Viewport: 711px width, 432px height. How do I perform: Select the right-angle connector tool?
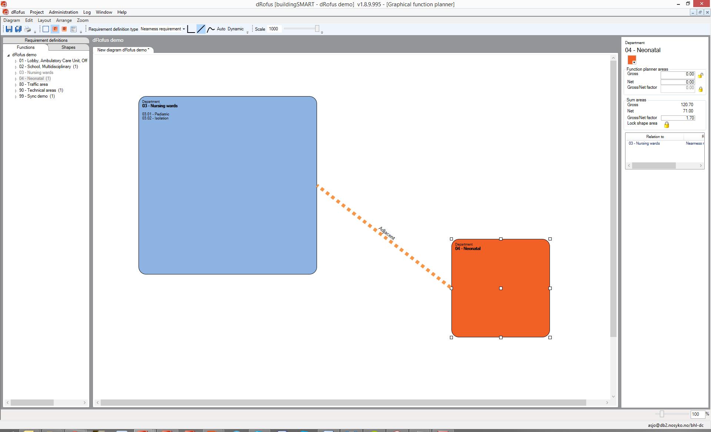click(191, 29)
